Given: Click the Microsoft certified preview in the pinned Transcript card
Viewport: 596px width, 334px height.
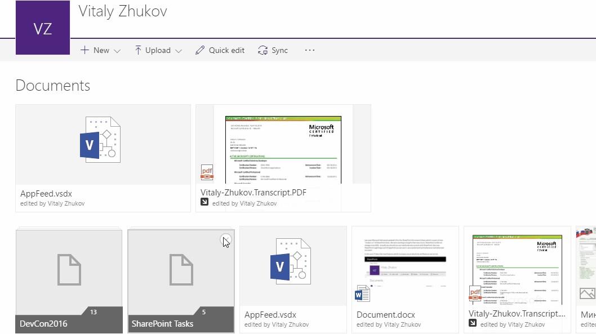Looking at the screenshot, I should point(283,150).
